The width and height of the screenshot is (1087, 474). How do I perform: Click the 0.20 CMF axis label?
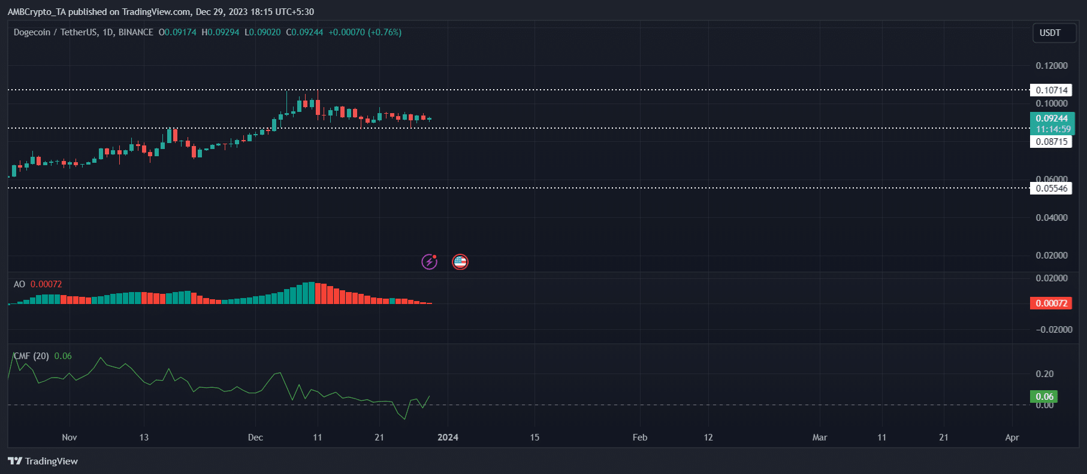(1044, 374)
